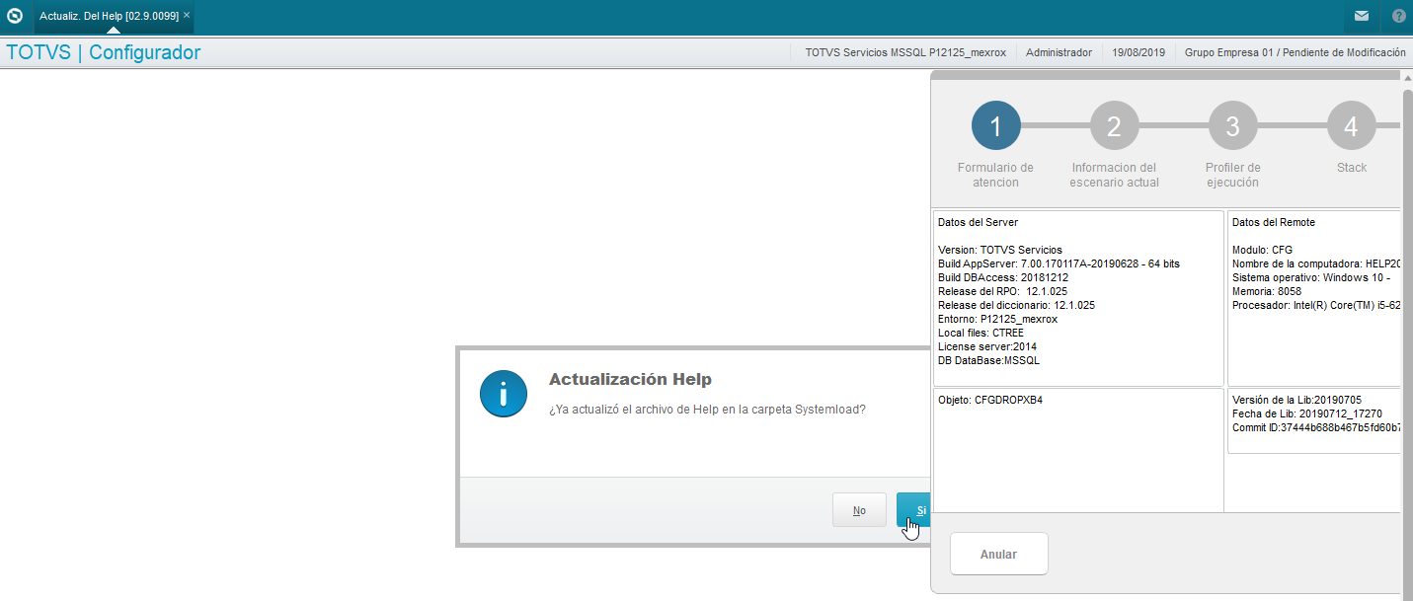
Task: Go to step 1 Formulario de atencion
Action: [x=995, y=126]
